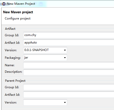Expand the Packaging dropdown arrow
114x110 pixels.
[65, 58]
